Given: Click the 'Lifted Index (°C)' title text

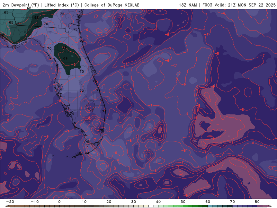Looking at the screenshot, I should pyautogui.click(x=62, y=5).
